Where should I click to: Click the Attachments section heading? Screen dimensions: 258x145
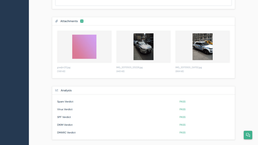coord(69,21)
